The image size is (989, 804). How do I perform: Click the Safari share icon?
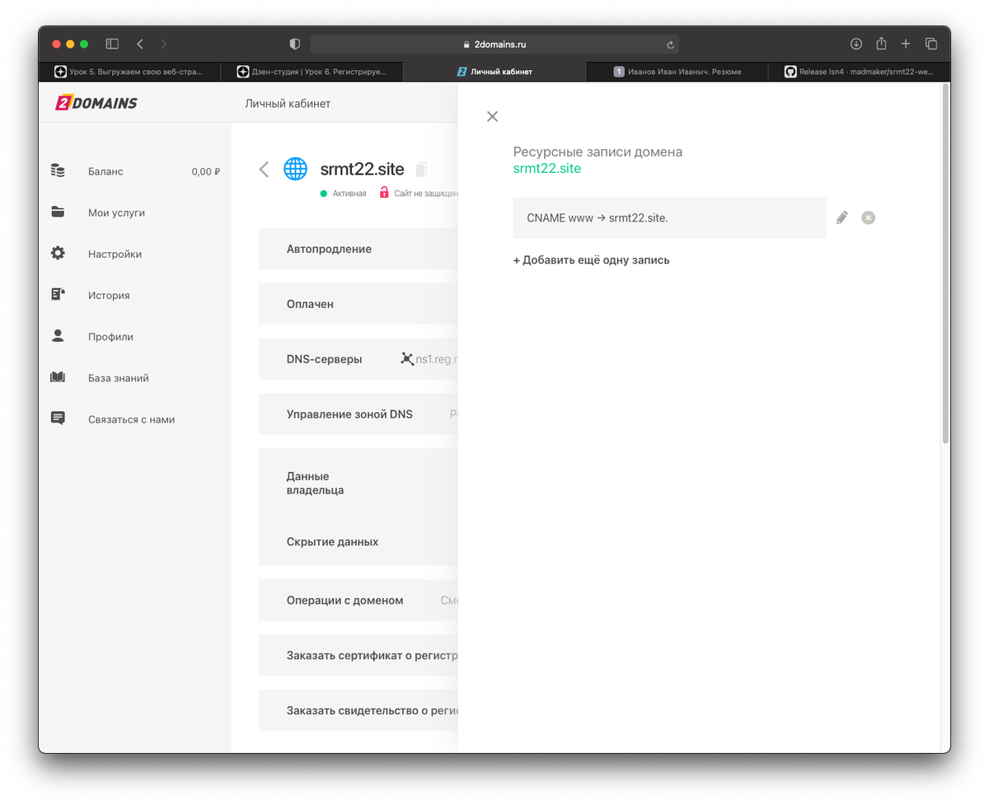point(881,44)
